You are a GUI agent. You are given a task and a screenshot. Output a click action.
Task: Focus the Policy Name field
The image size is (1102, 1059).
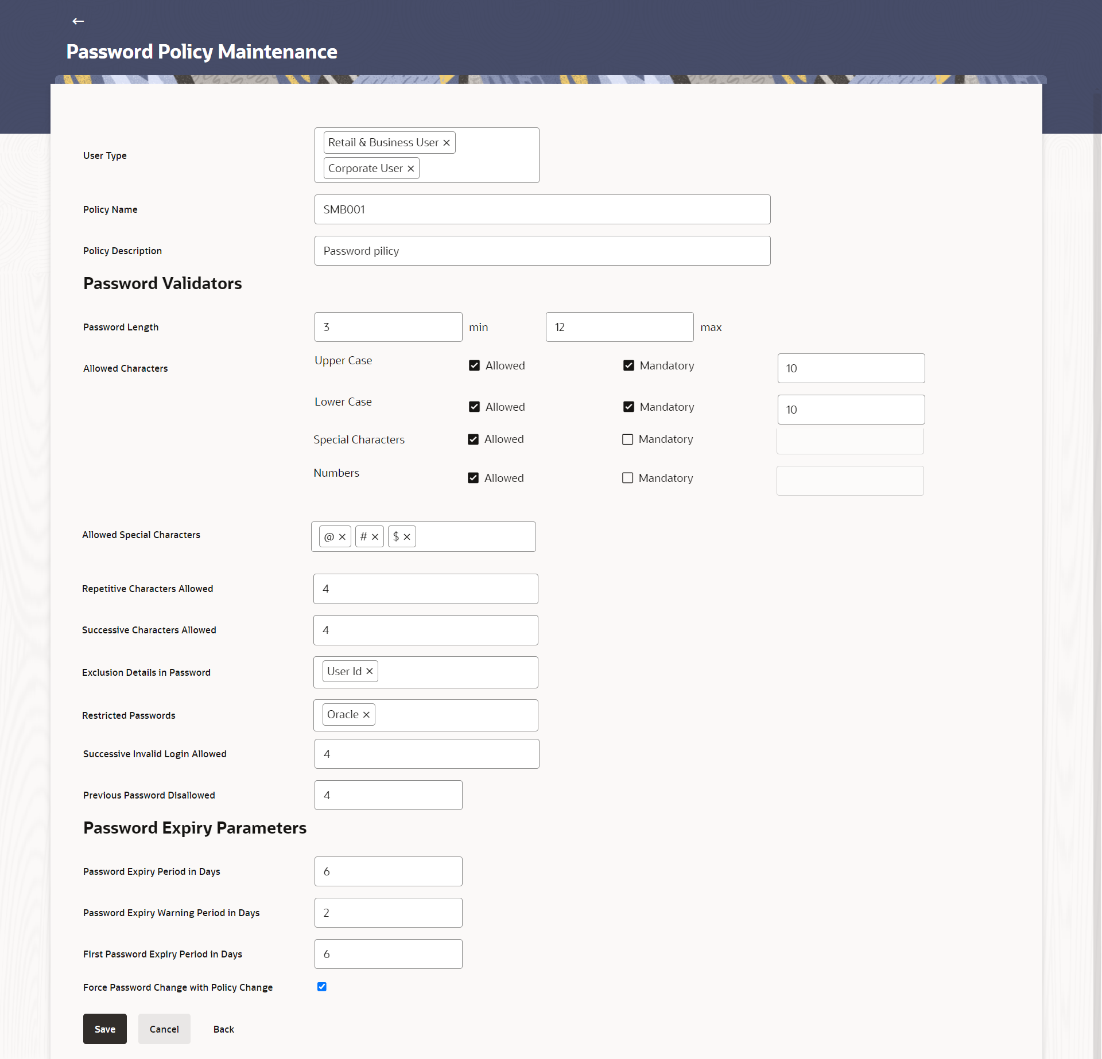(x=542, y=209)
